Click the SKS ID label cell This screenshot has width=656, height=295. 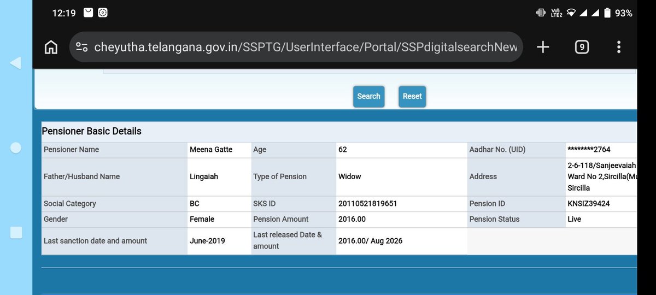293,203
